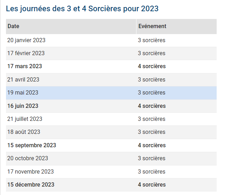Click the Date column header
The width and height of the screenshot is (236, 195).
[x=13, y=26]
